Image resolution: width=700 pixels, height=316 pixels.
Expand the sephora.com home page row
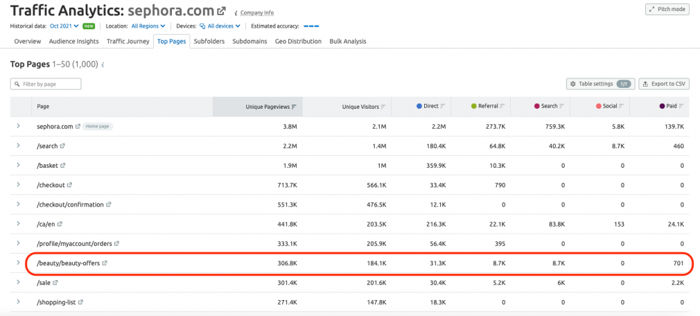click(x=18, y=126)
